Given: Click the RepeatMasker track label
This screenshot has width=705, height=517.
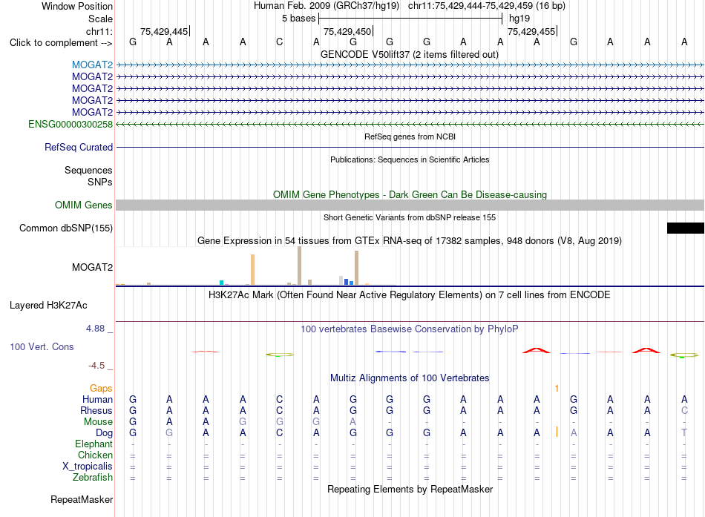Looking at the screenshot, I should (x=82, y=499).
